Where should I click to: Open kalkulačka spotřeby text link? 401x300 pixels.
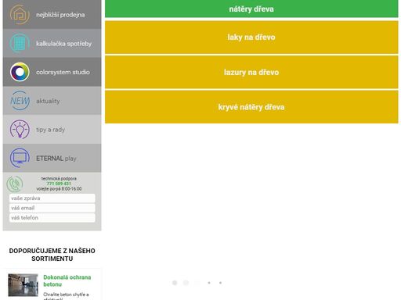(x=63, y=44)
